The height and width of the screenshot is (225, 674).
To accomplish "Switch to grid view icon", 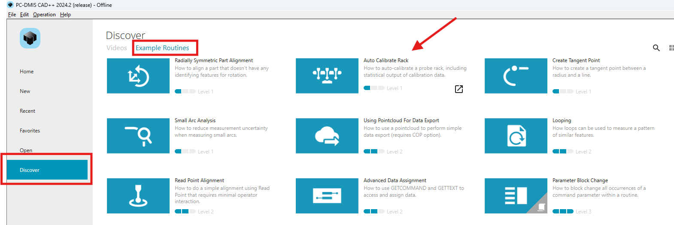I will [671, 48].
